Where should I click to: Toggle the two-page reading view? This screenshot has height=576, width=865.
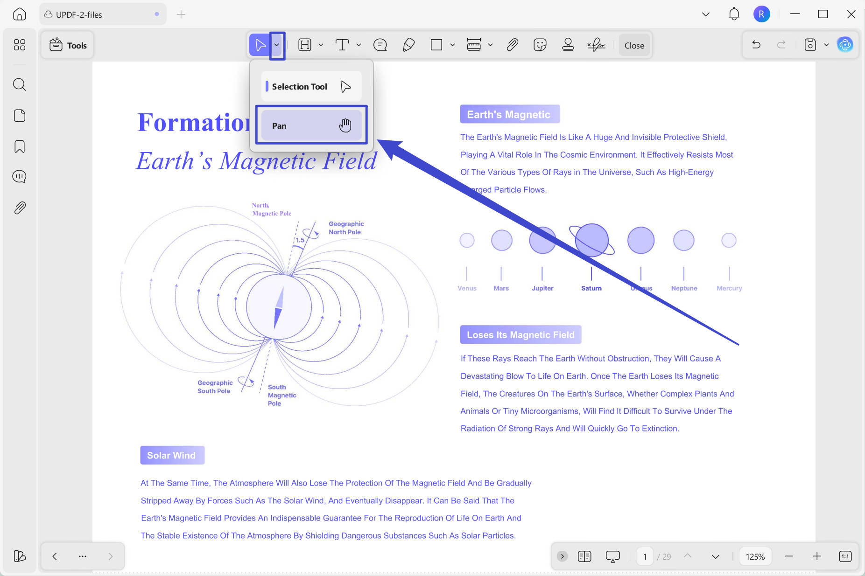tap(584, 556)
